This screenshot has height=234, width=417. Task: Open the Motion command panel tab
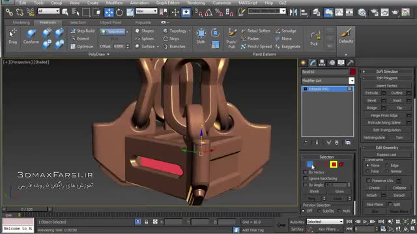pyautogui.click(x=332, y=62)
